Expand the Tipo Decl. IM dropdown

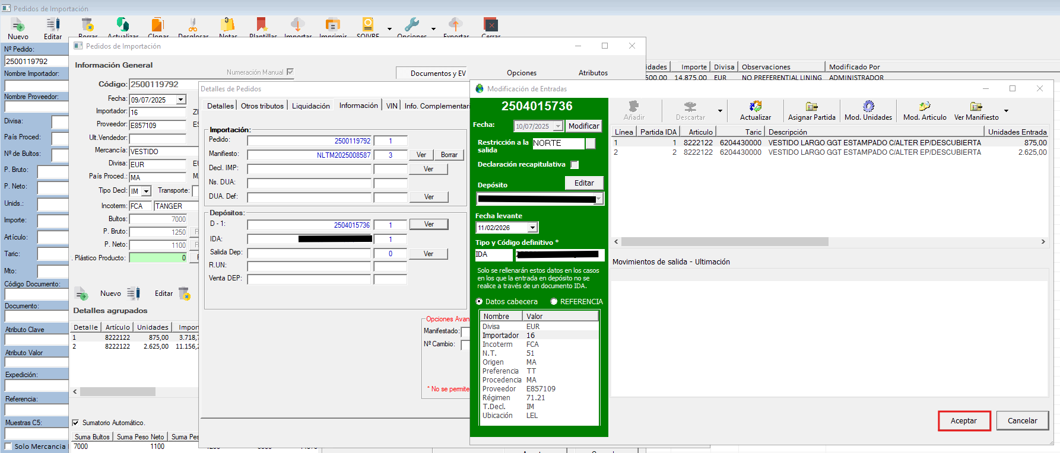146,192
